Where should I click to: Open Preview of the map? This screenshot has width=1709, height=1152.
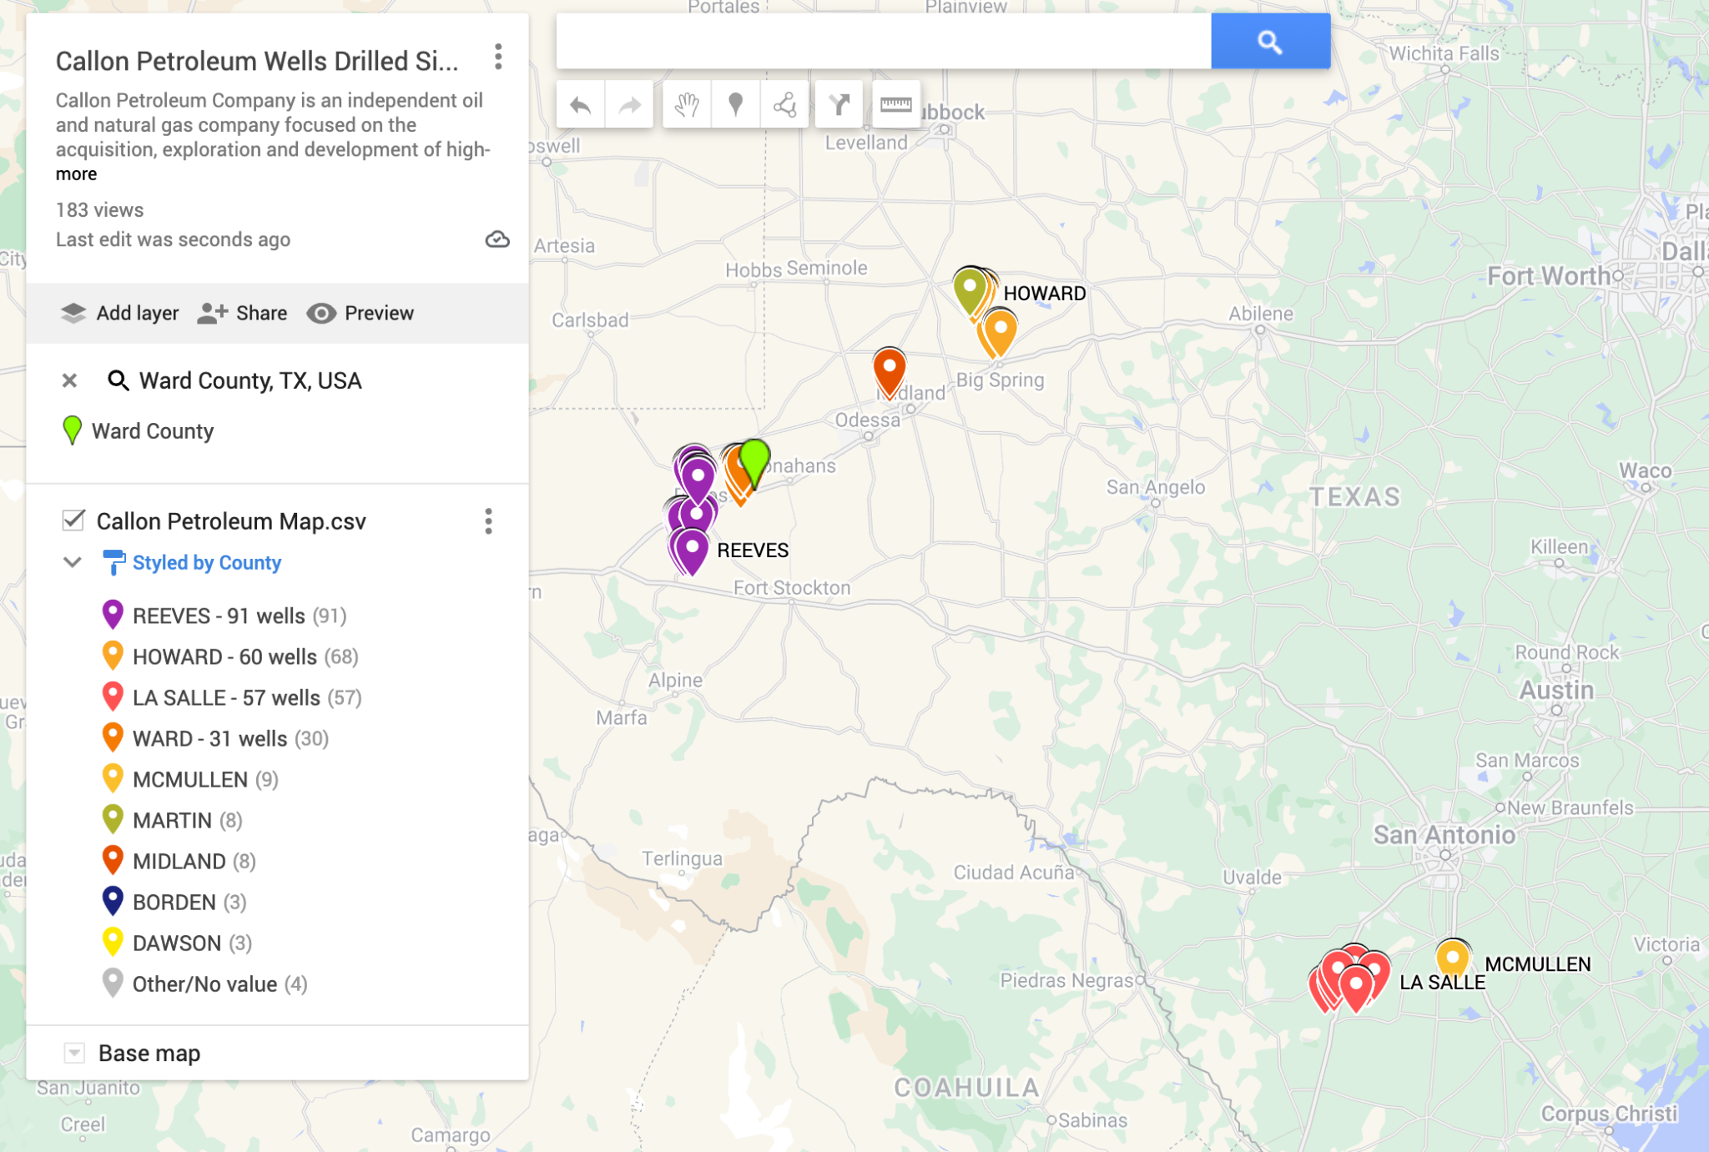coord(360,313)
